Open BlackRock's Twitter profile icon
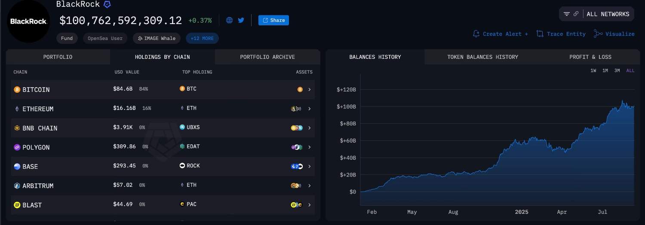Image resolution: width=645 pixels, height=225 pixels. pyautogui.click(x=241, y=20)
